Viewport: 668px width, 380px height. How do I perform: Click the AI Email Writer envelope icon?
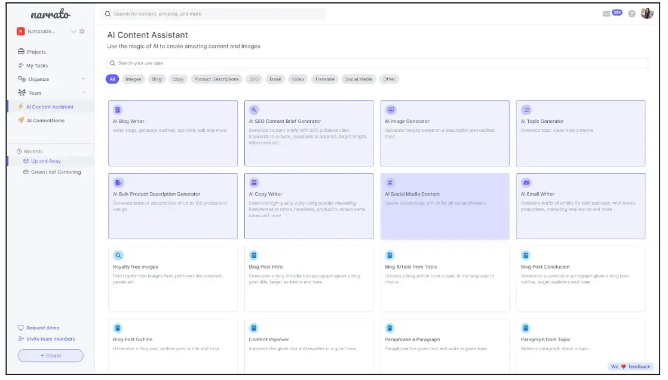[526, 183]
